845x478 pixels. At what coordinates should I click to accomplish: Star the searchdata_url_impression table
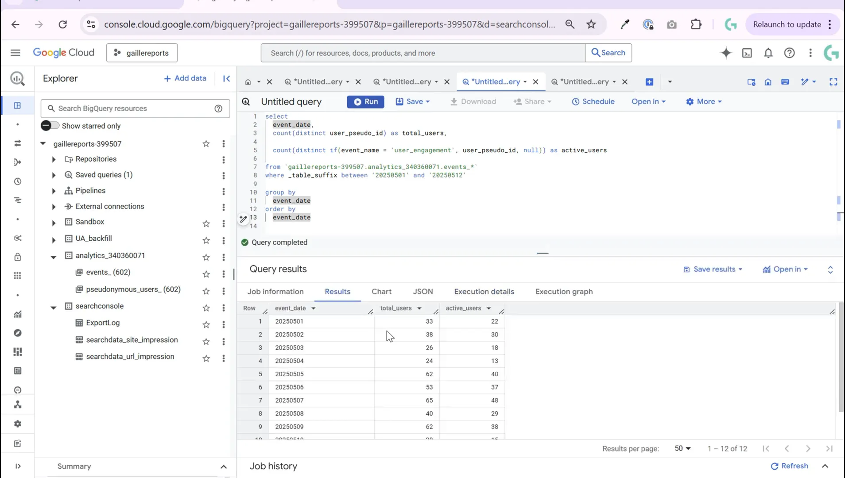click(206, 358)
